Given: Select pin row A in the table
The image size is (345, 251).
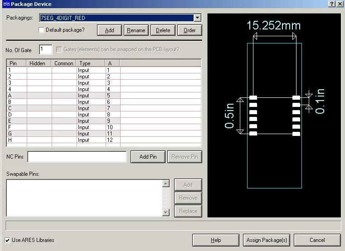Looking at the screenshot, I should [16, 96].
